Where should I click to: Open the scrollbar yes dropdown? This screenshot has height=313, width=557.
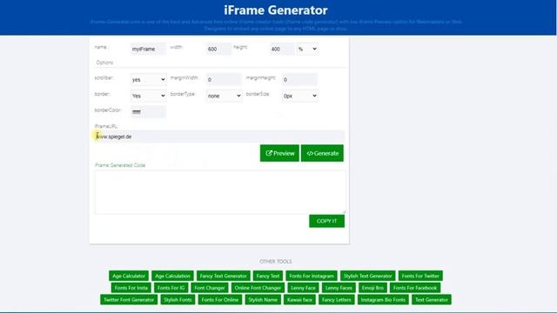[148, 79]
